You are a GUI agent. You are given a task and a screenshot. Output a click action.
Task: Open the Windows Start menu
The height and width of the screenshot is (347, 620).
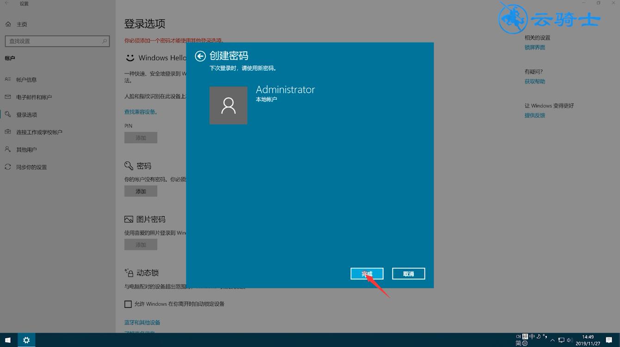(8, 340)
